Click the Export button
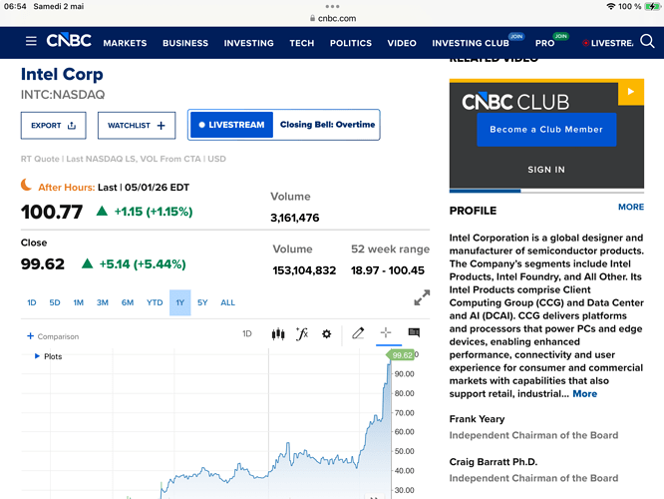 (54, 126)
